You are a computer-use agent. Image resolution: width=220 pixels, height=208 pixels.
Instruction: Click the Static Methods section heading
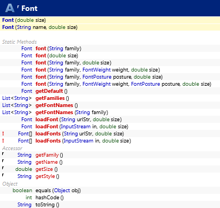20,42
